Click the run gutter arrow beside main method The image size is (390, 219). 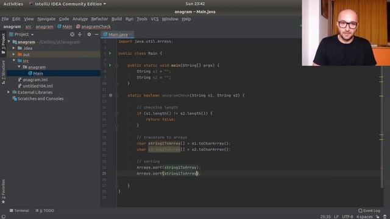pos(110,65)
